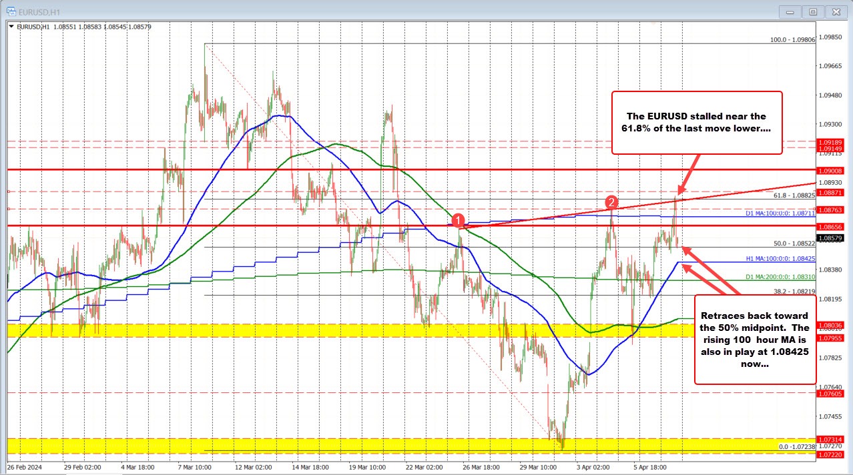Click numbered marker 2 on the trendline

[x=612, y=202]
